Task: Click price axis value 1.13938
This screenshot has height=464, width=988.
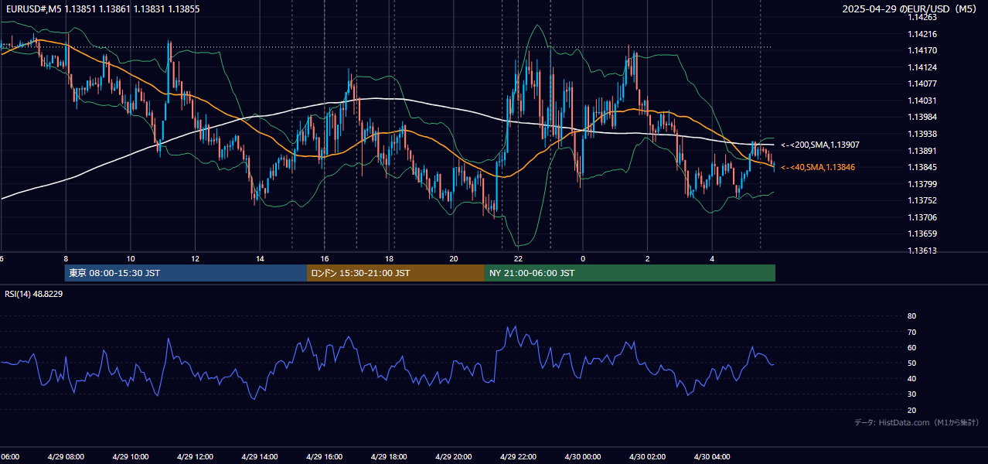Action: pyautogui.click(x=922, y=134)
